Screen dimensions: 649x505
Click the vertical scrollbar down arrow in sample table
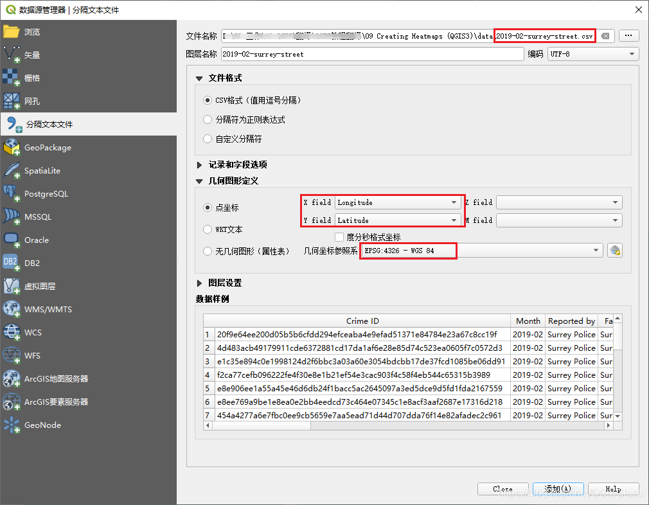click(618, 416)
